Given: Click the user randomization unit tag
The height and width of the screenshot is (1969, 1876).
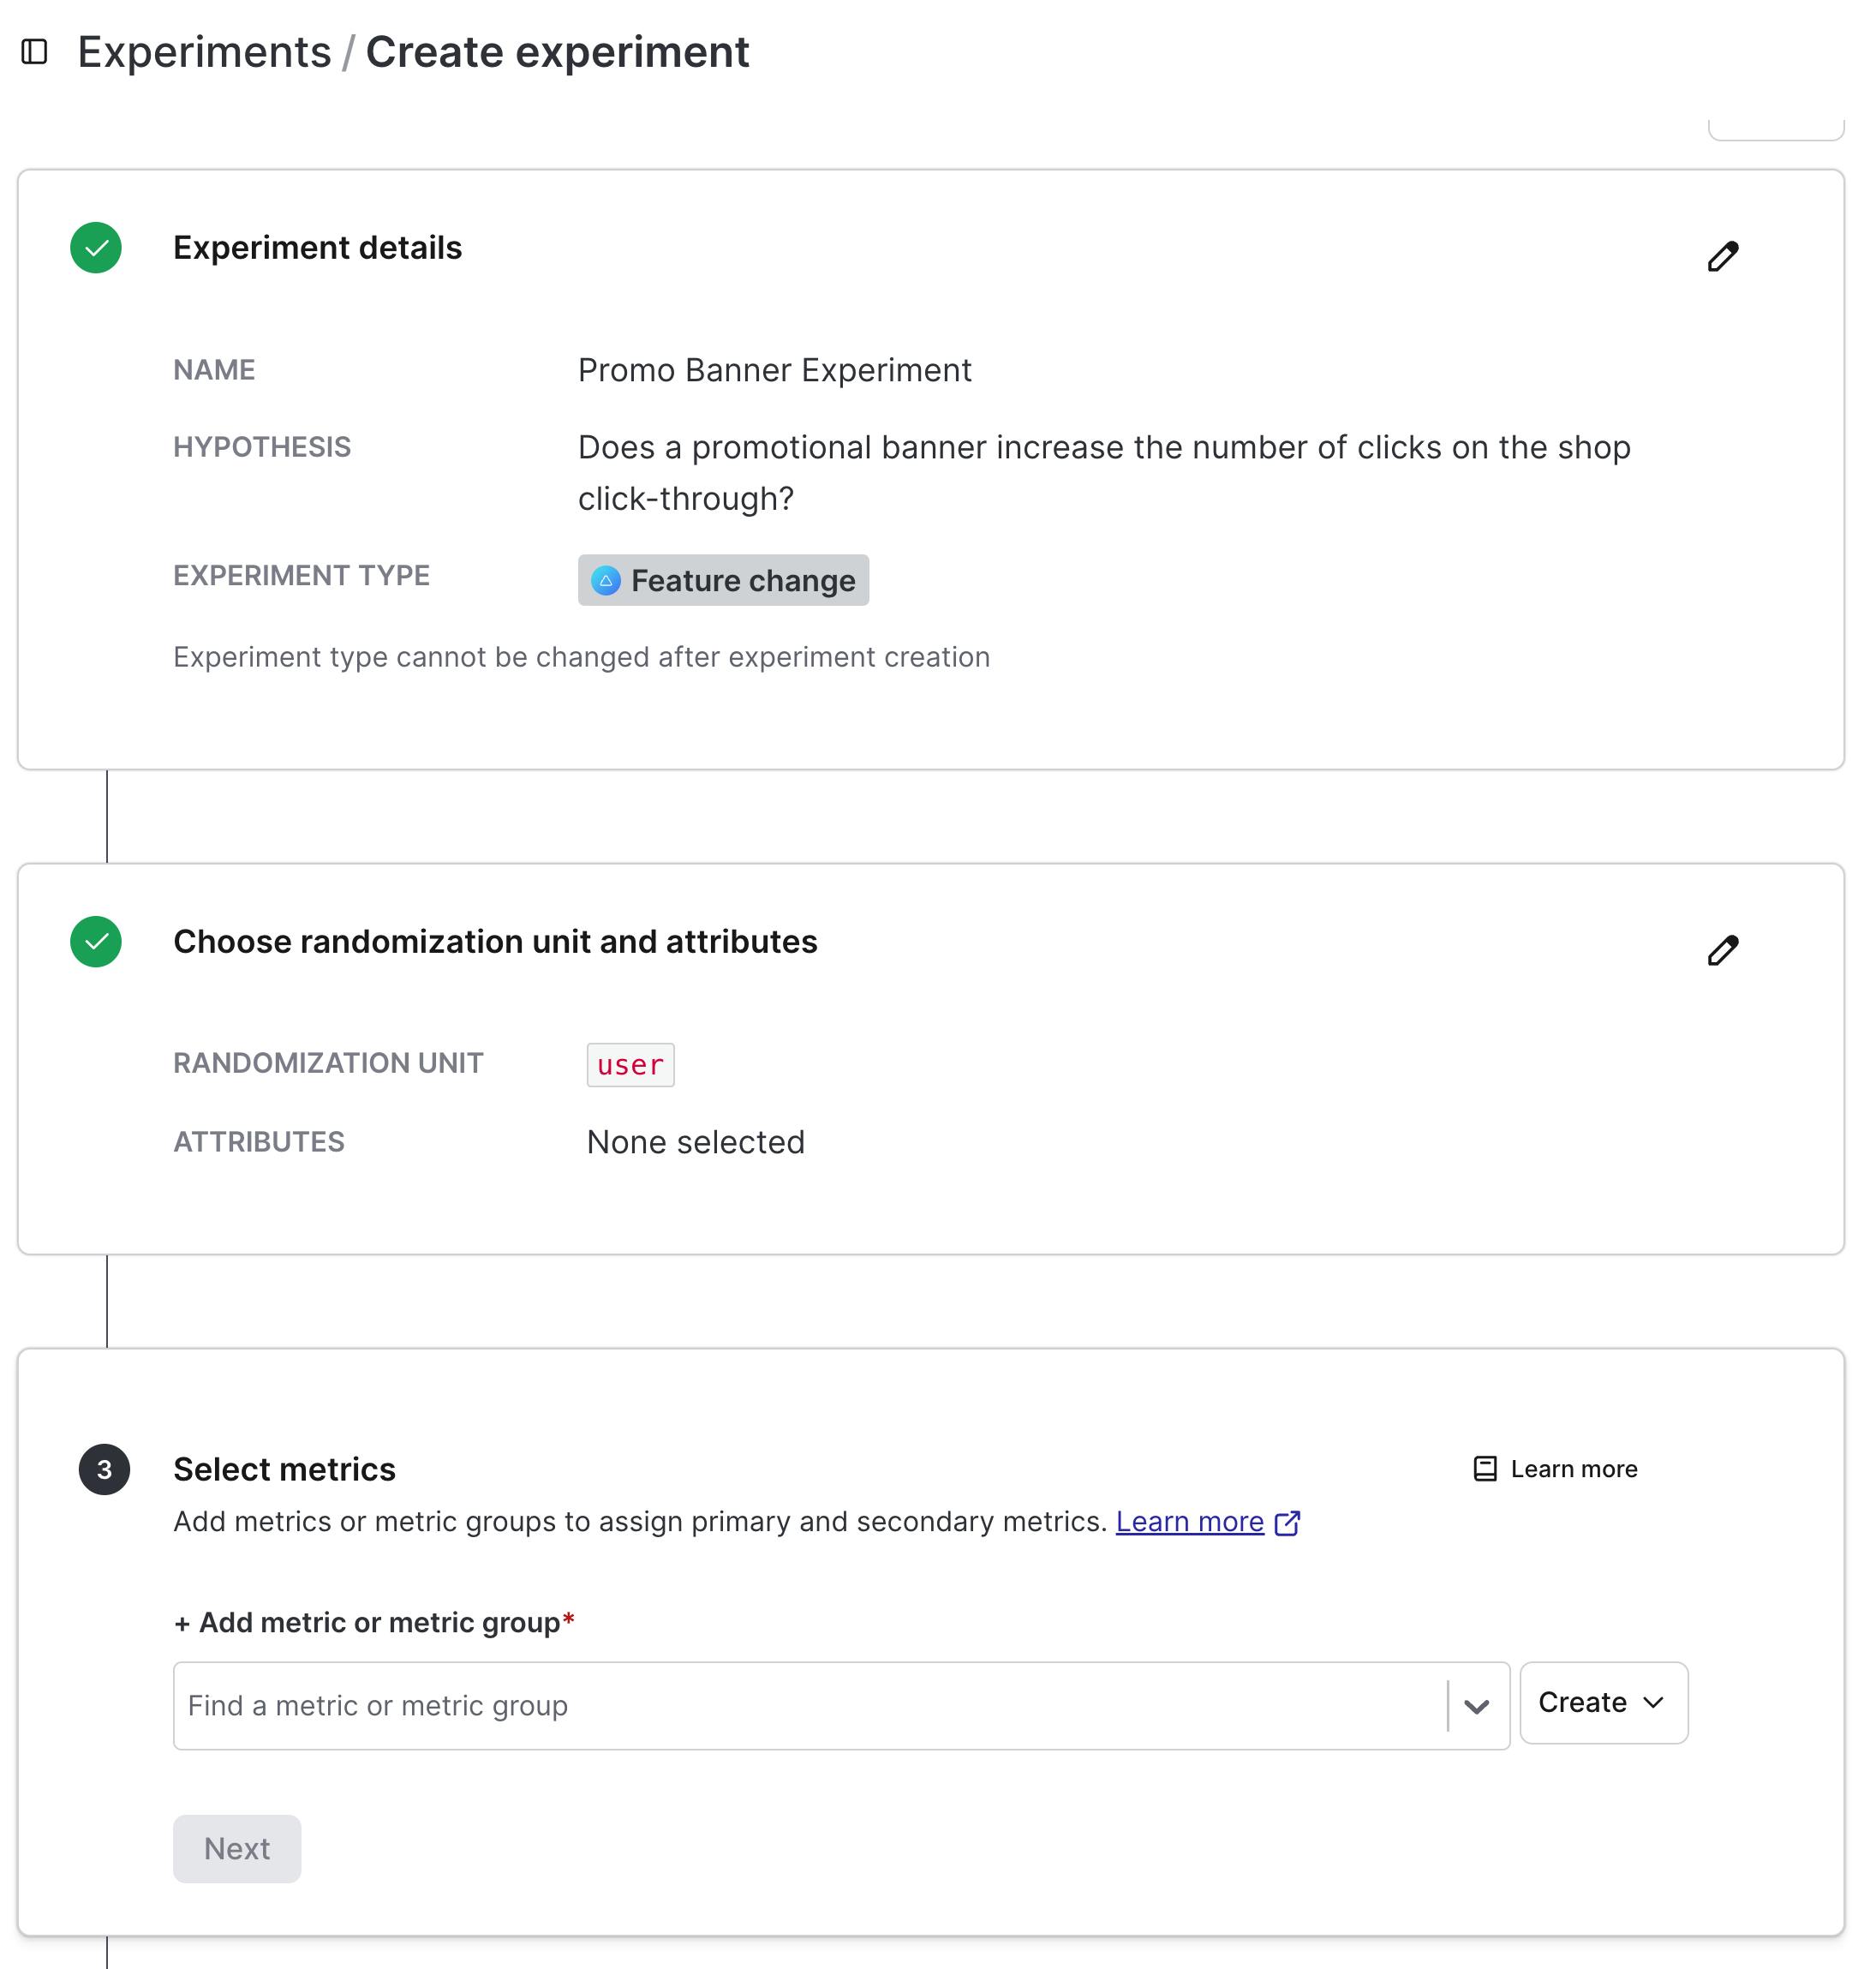Looking at the screenshot, I should pyautogui.click(x=630, y=1065).
